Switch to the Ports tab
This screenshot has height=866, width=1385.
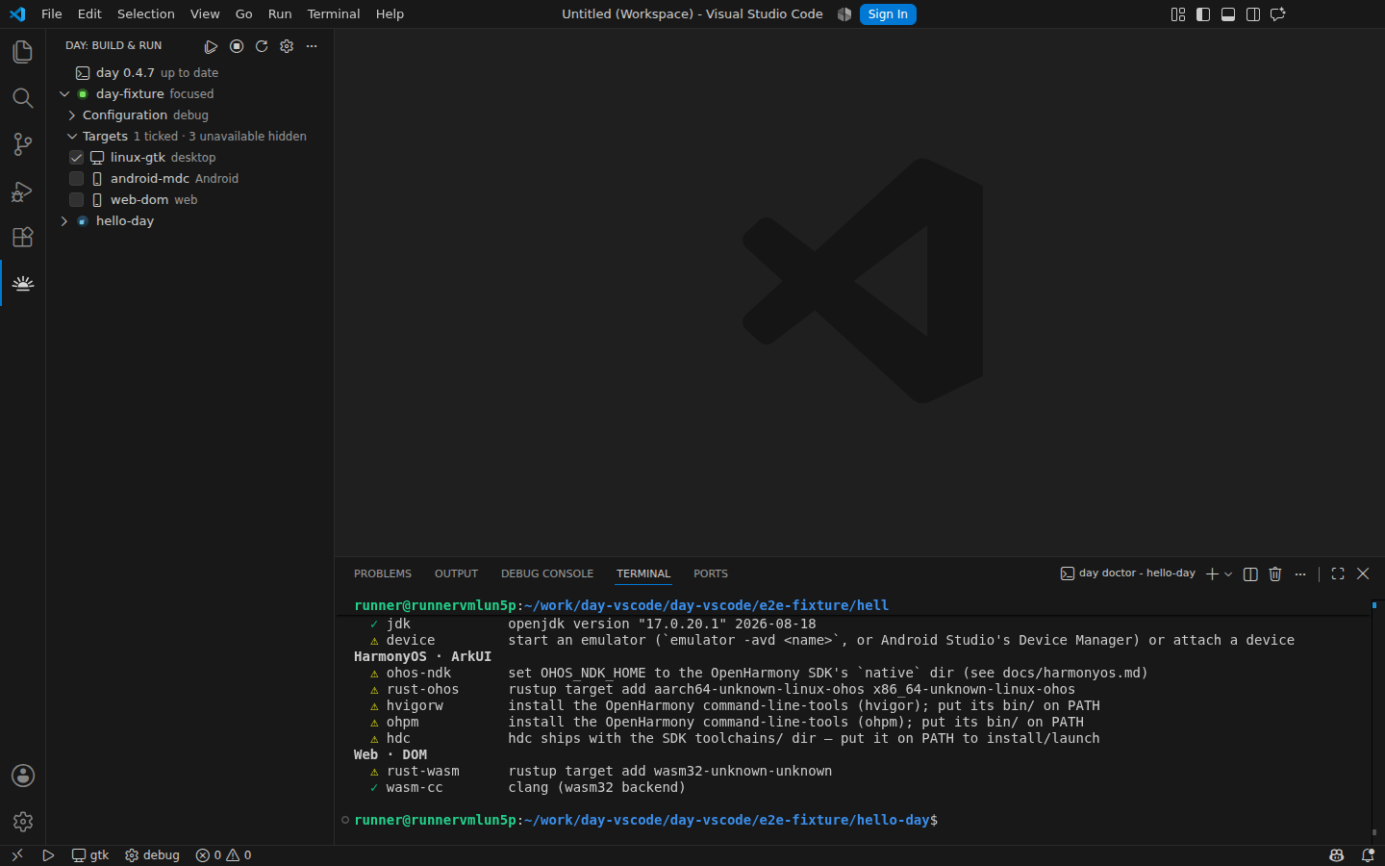coord(711,573)
